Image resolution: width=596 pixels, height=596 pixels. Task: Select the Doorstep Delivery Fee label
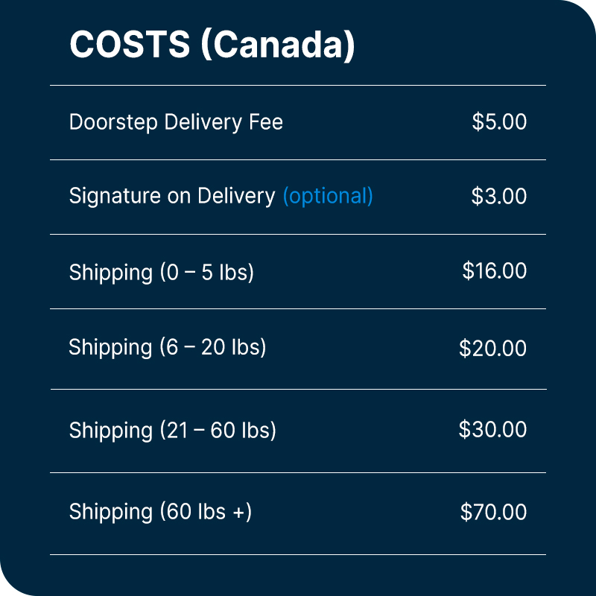176,122
